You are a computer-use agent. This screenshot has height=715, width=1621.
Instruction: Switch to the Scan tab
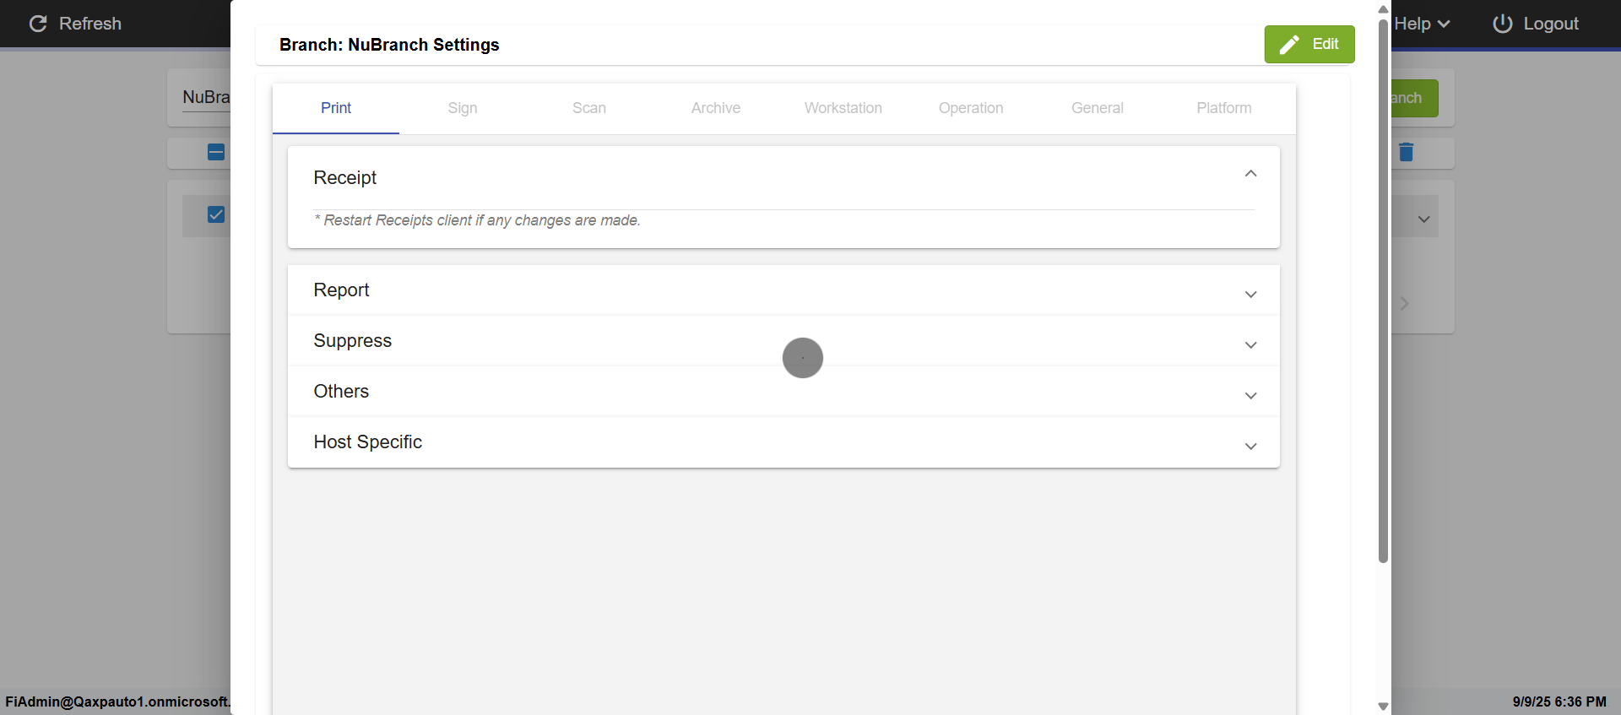589,108
